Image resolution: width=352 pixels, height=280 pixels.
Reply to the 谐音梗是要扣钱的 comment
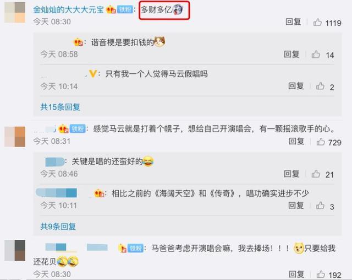point(291,54)
